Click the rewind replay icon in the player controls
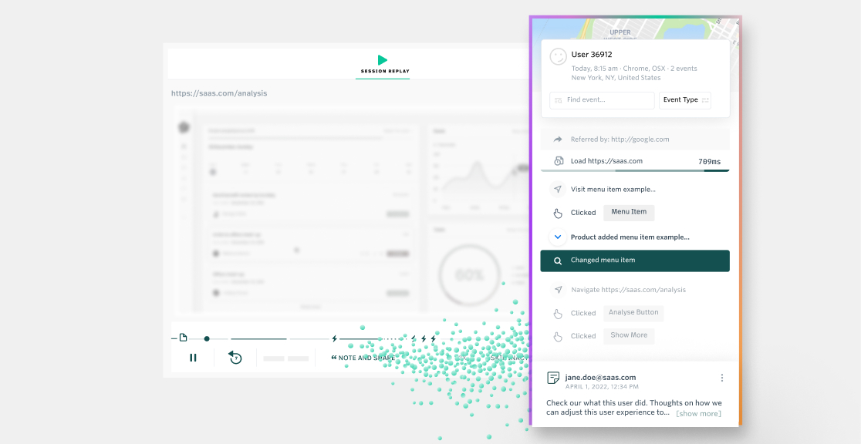This screenshot has width=861, height=444. (235, 358)
